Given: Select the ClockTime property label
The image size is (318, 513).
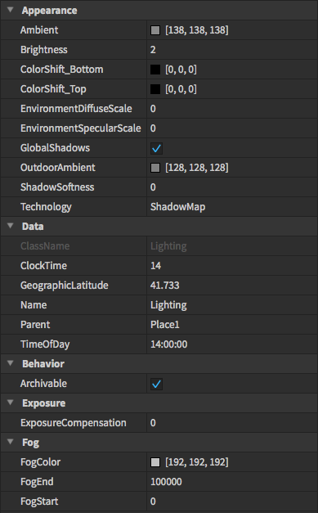Looking at the screenshot, I should 43,266.
